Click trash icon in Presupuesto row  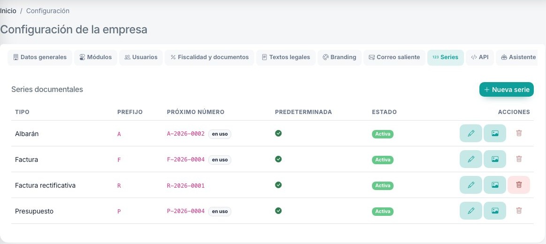(519, 211)
